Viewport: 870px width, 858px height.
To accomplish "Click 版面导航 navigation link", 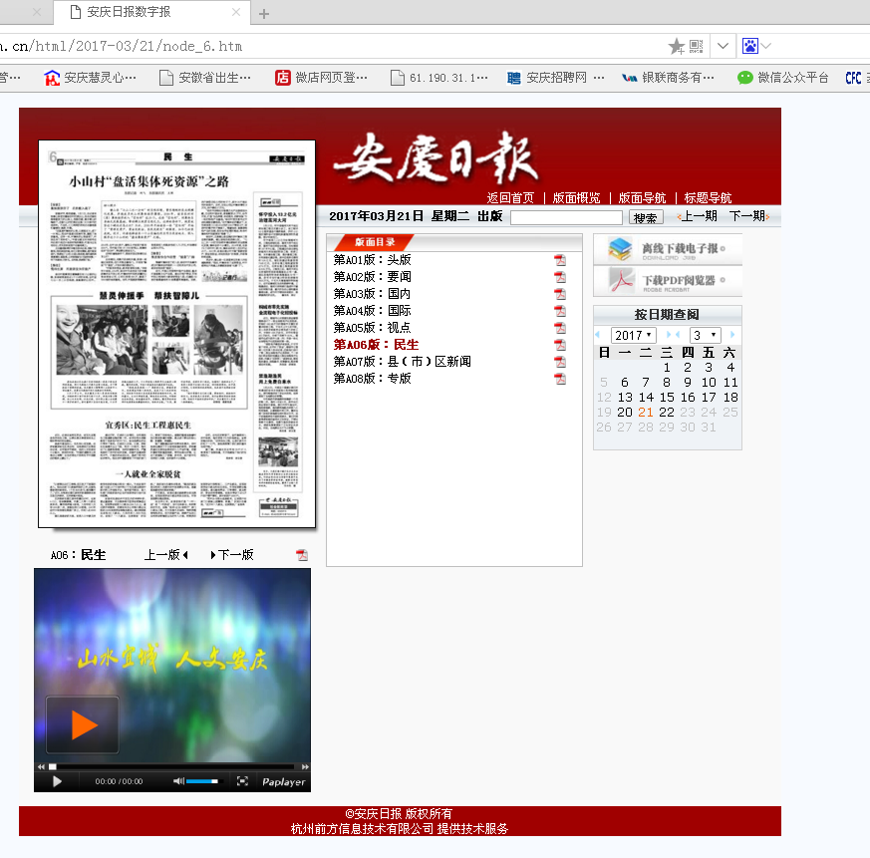I will click(642, 198).
